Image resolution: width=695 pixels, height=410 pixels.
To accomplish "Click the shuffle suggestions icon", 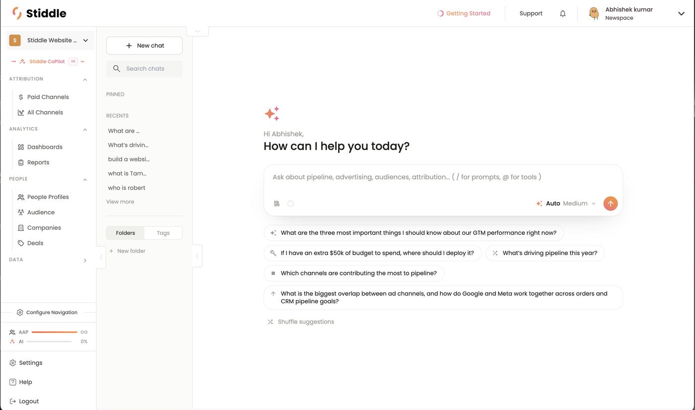I will pyautogui.click(x=271, y=322).
